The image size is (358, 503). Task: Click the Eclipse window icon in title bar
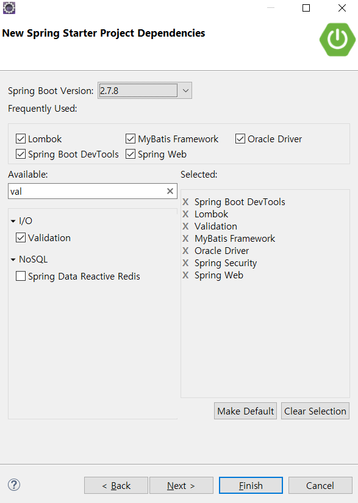[9, 8]
